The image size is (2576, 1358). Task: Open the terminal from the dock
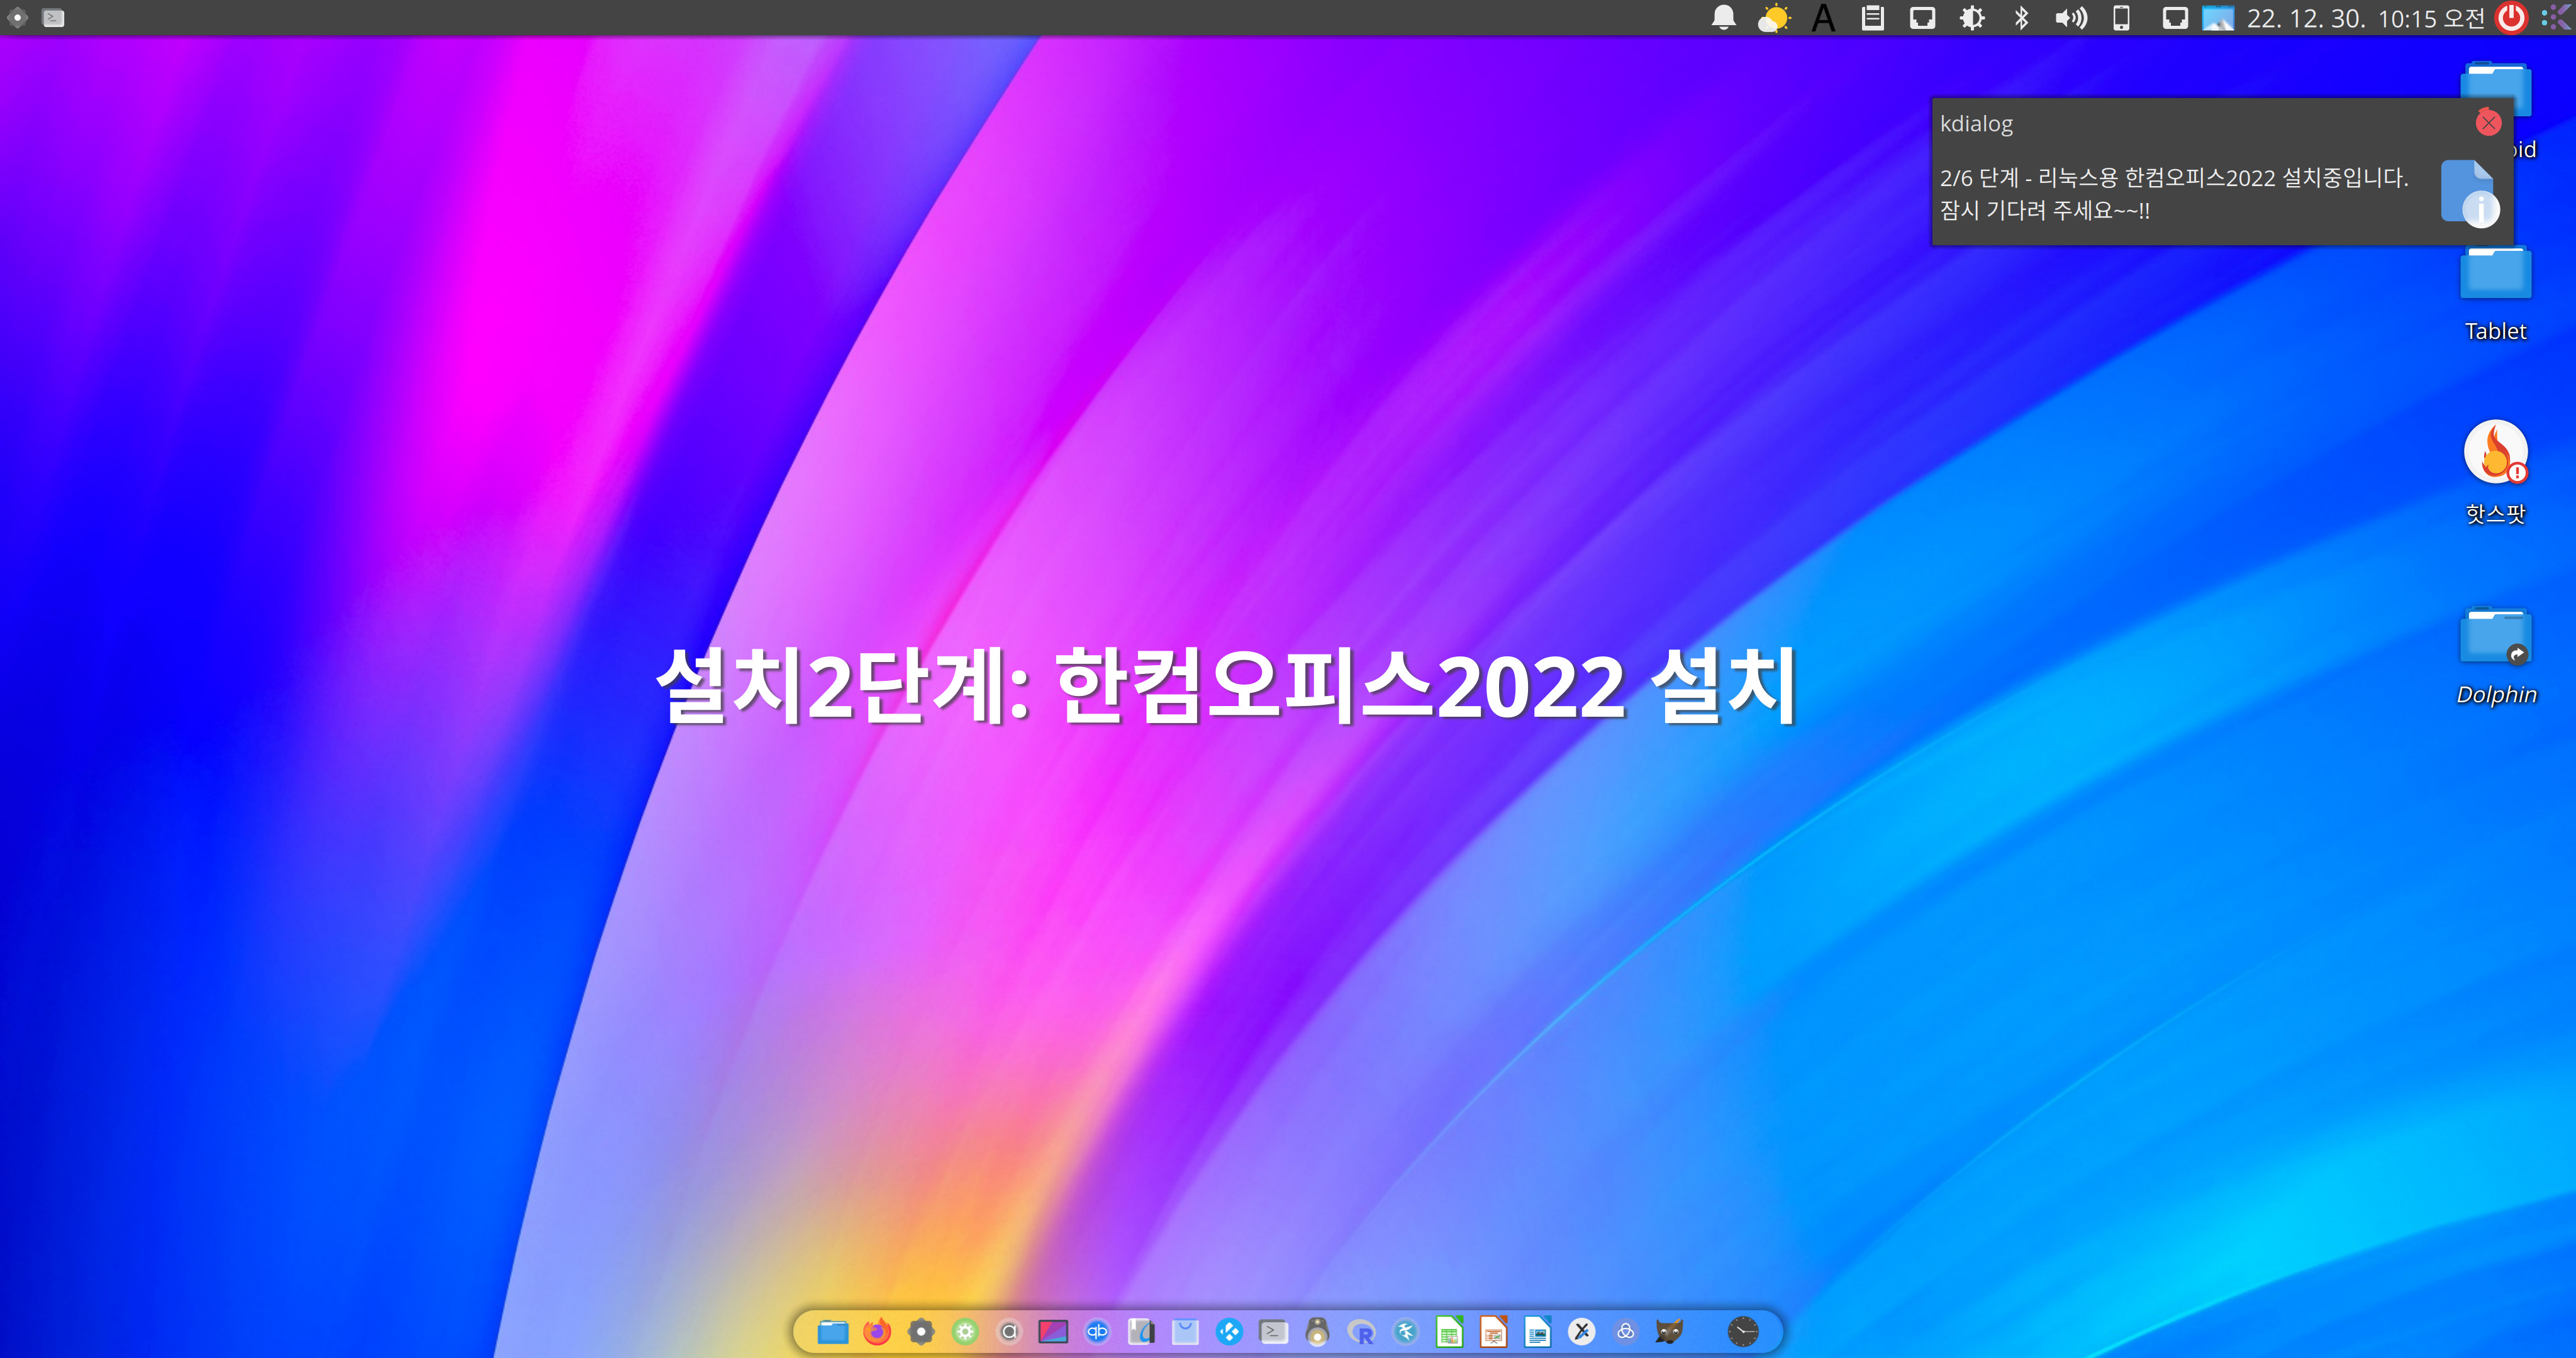tap(1273, 1331)
